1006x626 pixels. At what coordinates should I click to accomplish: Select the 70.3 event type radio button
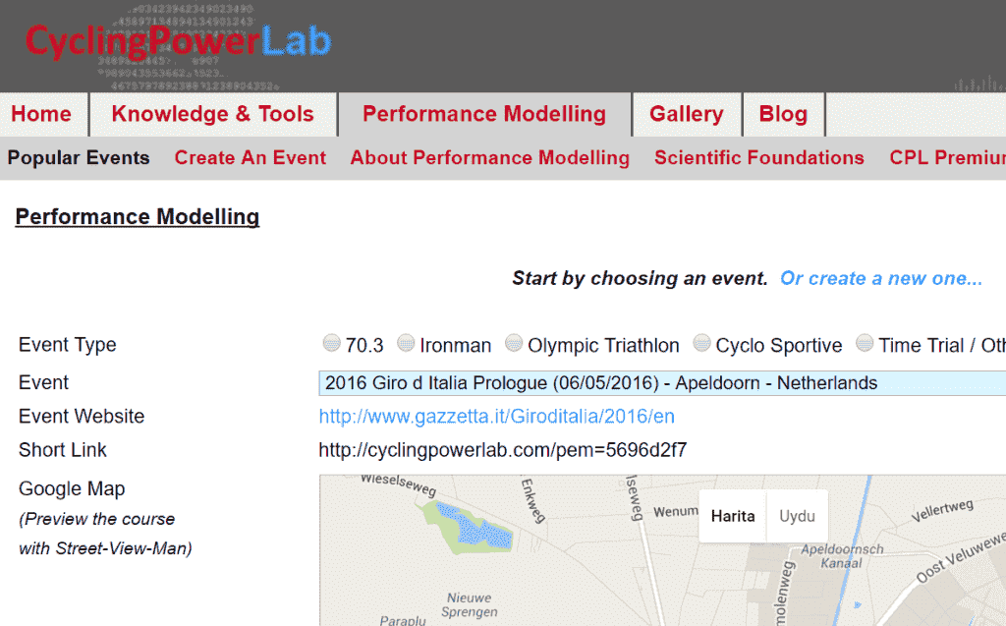click(x=332, y=344)
